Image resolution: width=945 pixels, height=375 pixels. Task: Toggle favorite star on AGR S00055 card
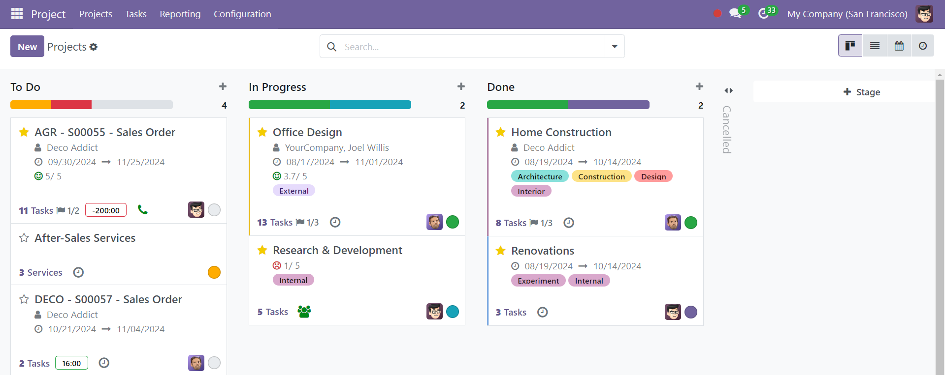click(24, 132)
